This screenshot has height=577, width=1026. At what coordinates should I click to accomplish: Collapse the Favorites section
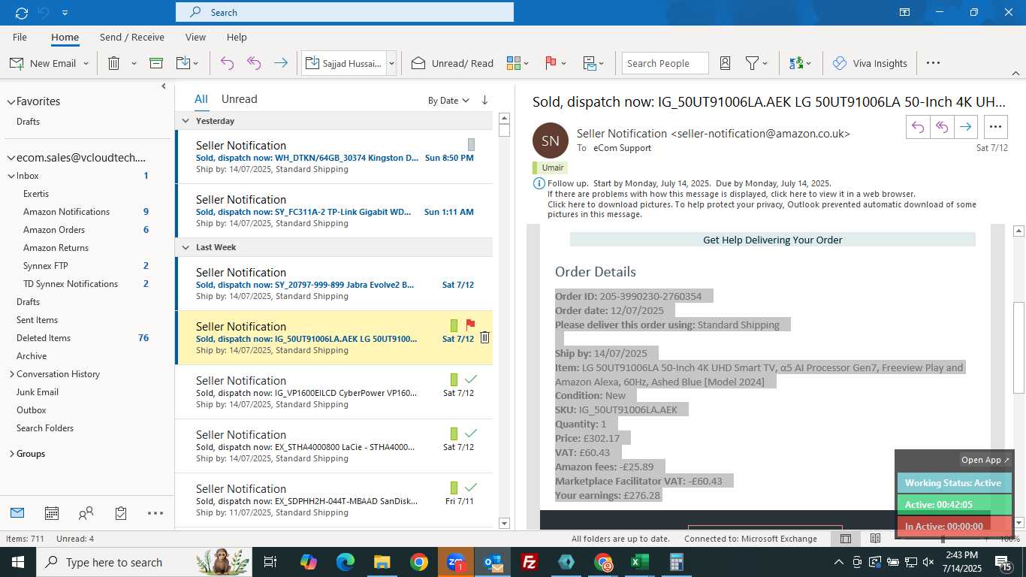11,101
